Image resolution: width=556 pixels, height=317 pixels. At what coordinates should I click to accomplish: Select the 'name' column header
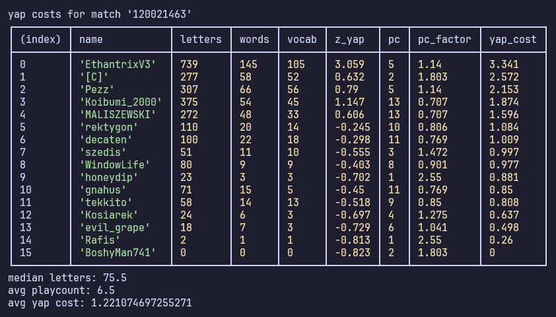click(90, 40)
